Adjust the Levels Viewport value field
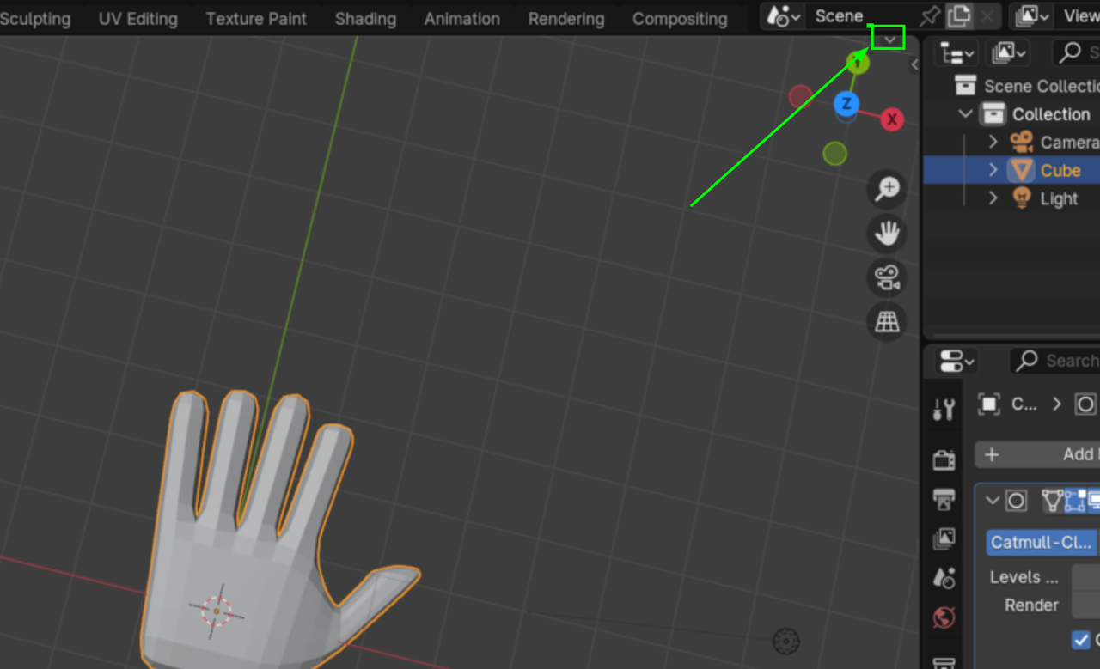1100x669 pixels. tap(1085, 576)
